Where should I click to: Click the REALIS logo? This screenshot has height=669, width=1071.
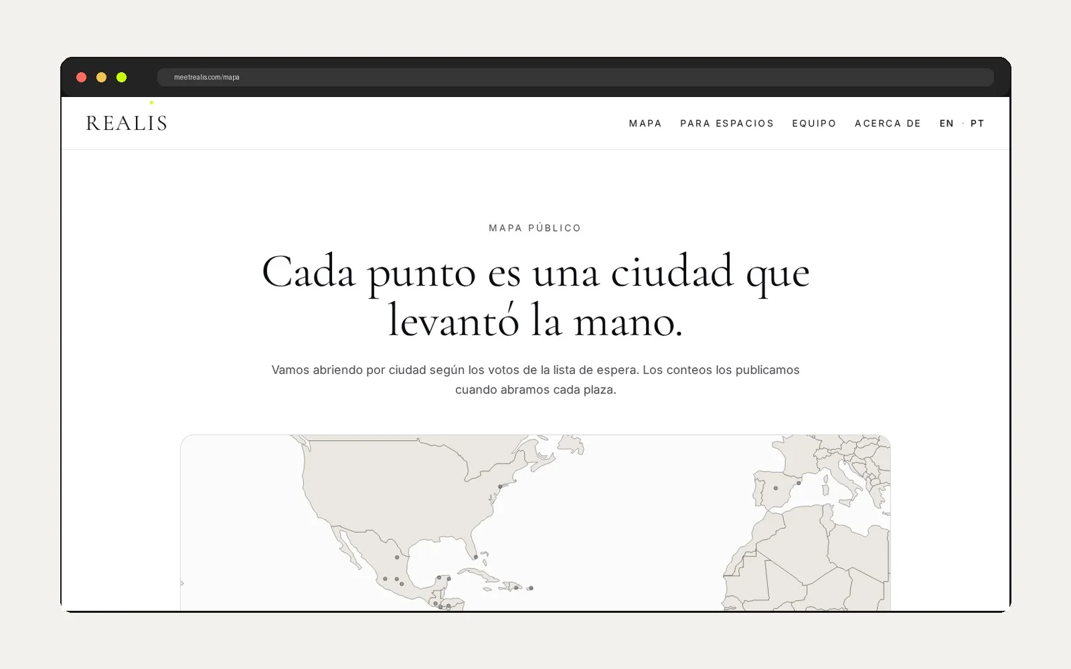(127, 123)
